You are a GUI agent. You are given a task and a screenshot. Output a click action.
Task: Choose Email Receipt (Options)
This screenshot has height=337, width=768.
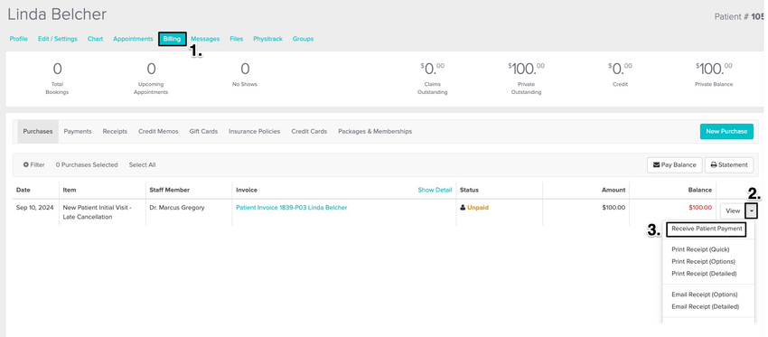pos(705,295)
